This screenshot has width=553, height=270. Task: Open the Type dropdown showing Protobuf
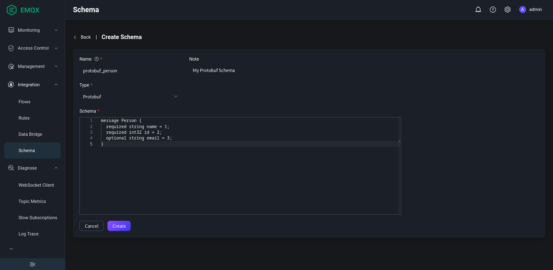129,97
